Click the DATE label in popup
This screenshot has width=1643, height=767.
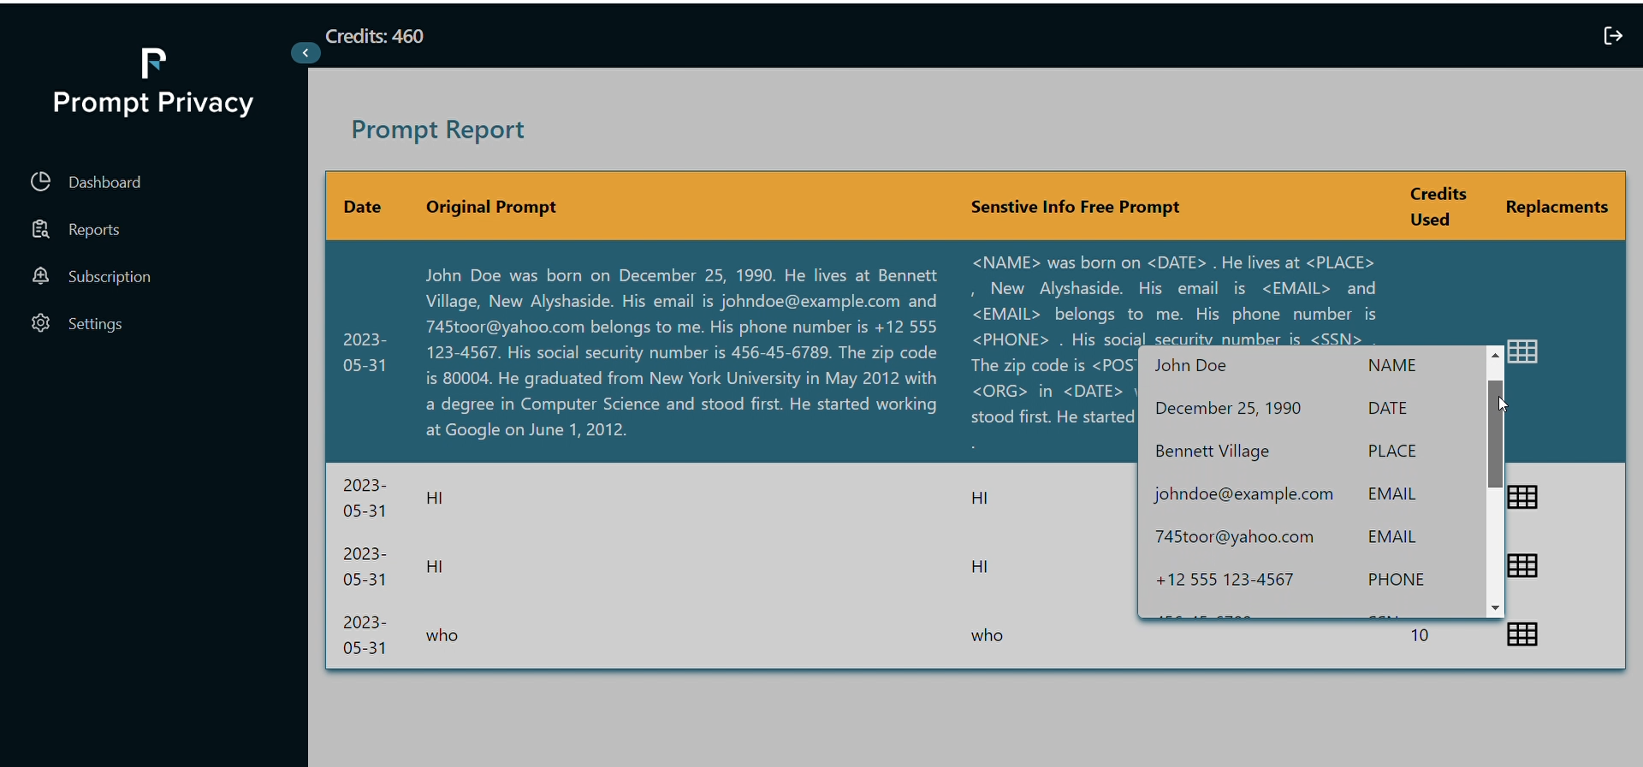tap(1388, 409)
